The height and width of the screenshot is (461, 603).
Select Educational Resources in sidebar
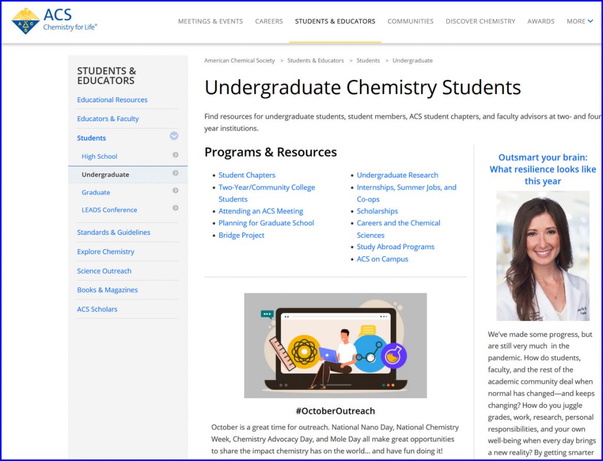pos(112,100)
